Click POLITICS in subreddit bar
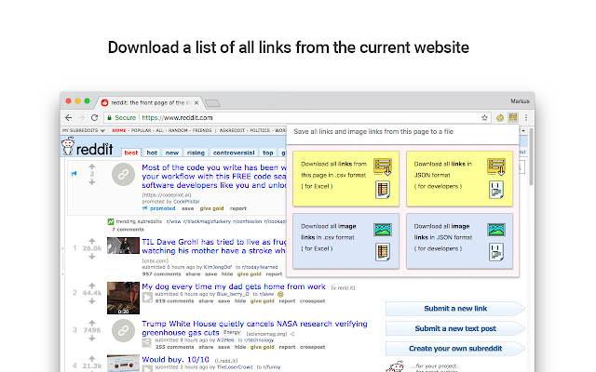Screen dimensions: 596x372 (260, 130)
